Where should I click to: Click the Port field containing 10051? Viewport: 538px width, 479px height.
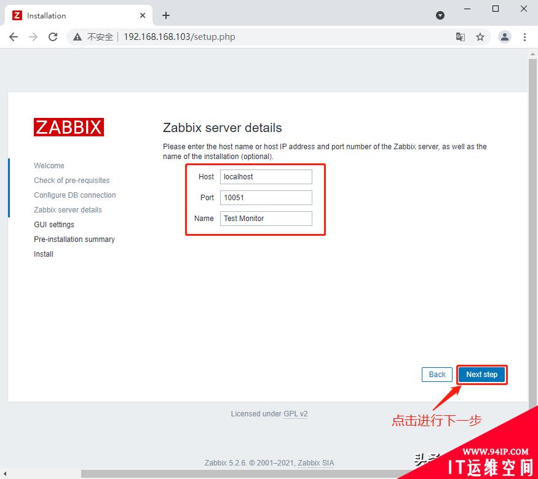click(266, 198)
